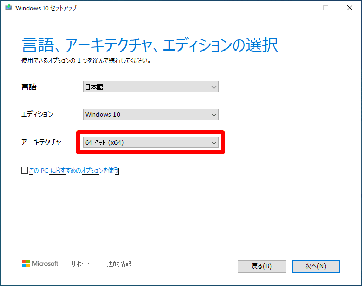Screen dimensions: 362x286
Task: Click the エディション label
Action: [x=37, y=114]
